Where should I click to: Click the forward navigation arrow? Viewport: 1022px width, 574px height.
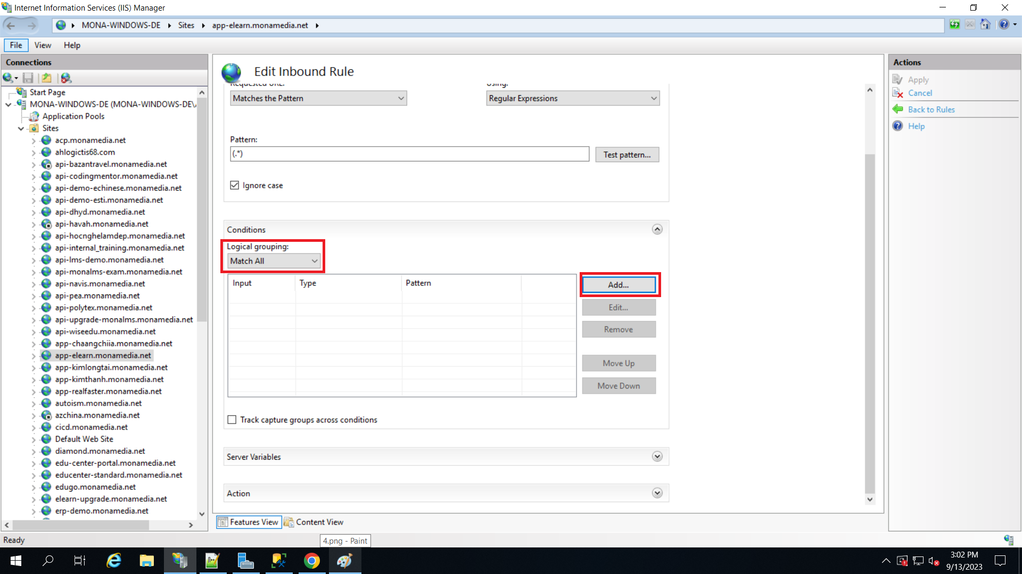pyautogui.click(x=32, y=26)
